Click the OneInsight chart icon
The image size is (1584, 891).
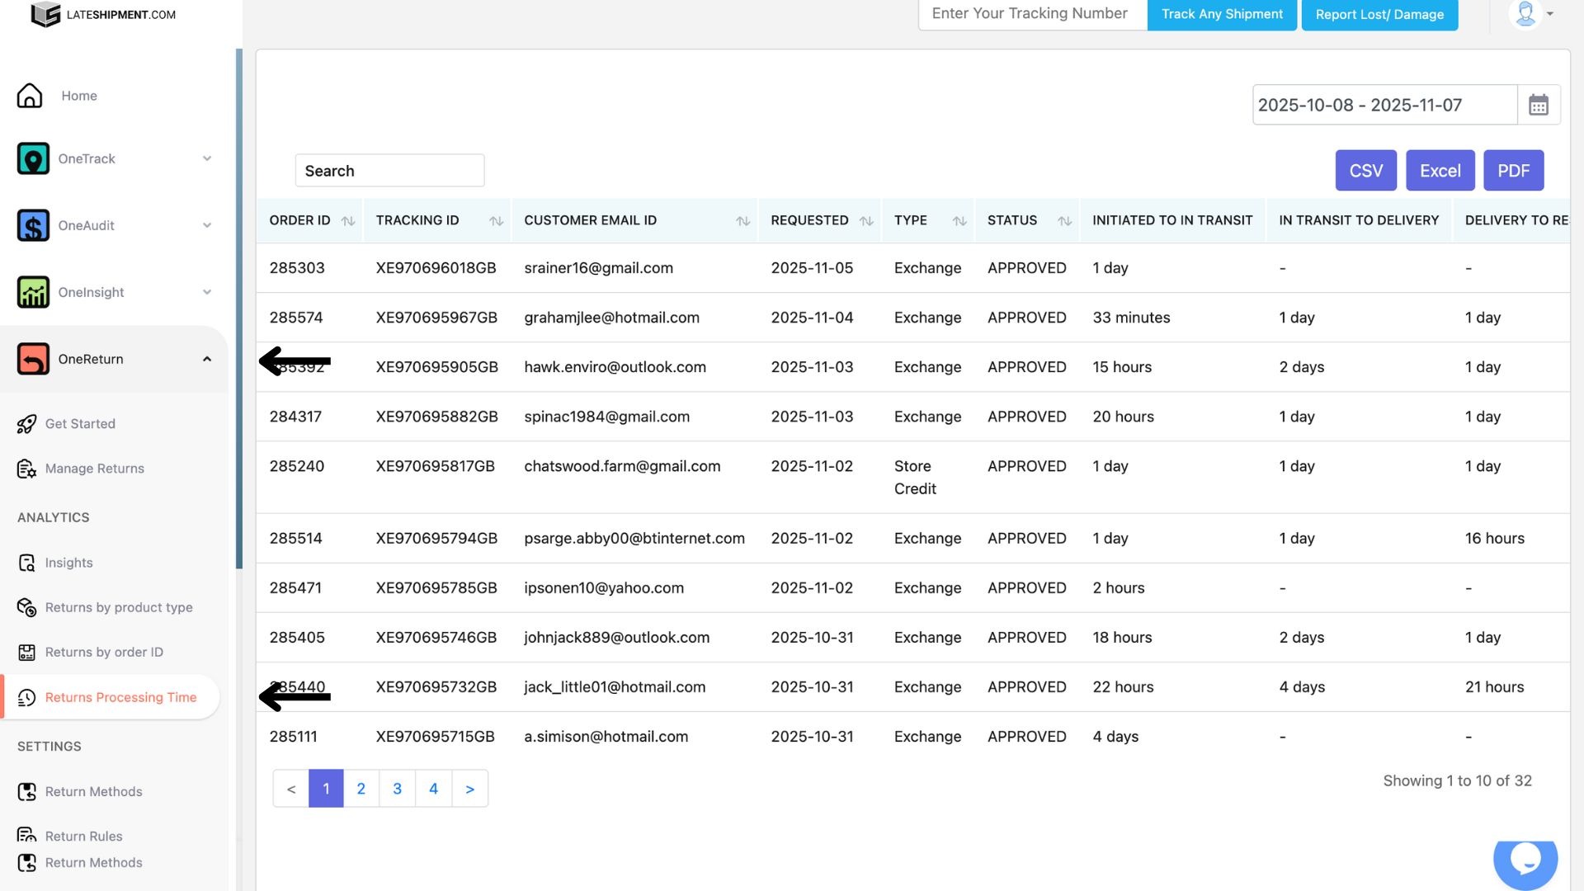pos(33,292)
